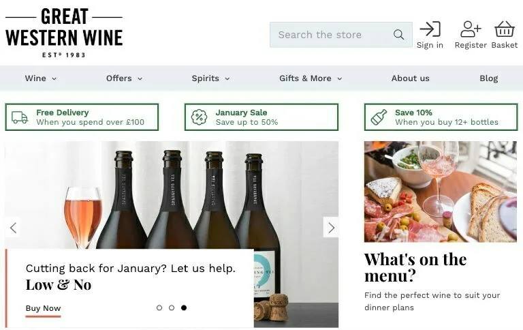Image resolution: width=523 pixels, height=330 pixels.
Task: Go to the previous carousel slide
Action: pos(13,228)
